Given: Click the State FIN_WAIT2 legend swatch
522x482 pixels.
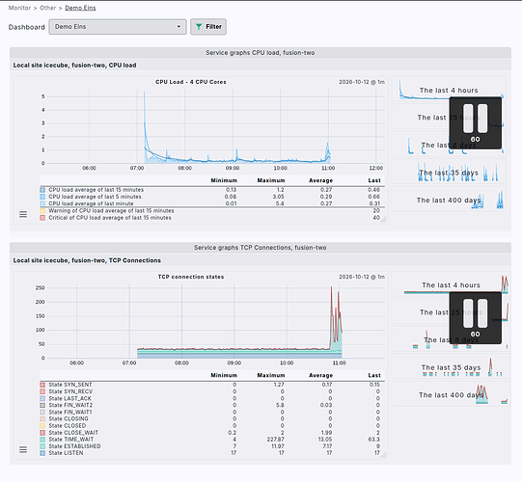Looking at the screenshot, I should pyautogui.click(x=42, y=405).
